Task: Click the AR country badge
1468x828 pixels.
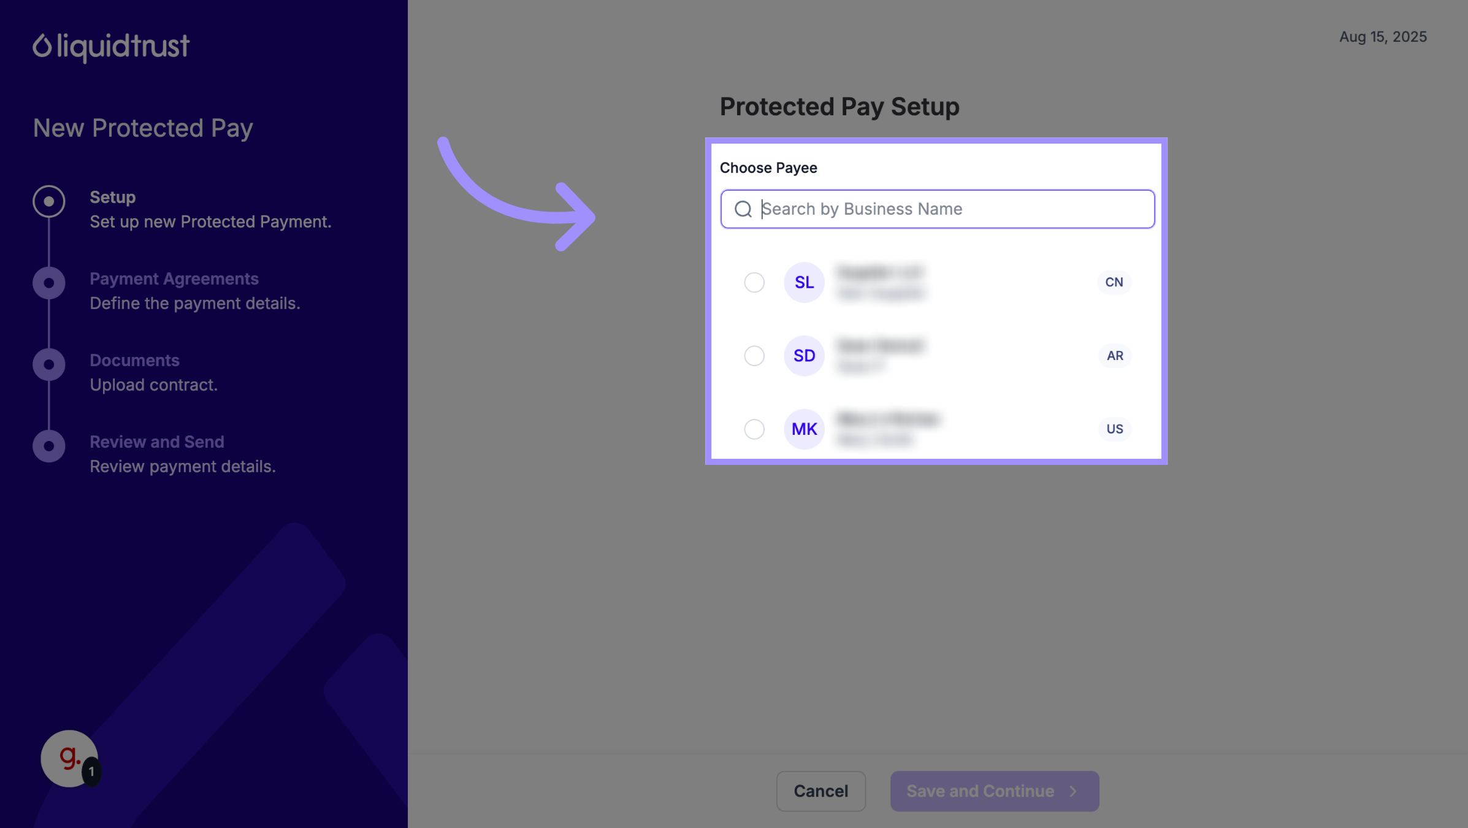Action: point(1114,356)
